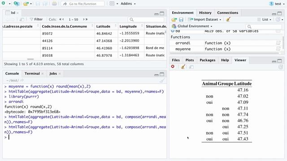The height and width of the screenshot is (161, 287).
Task: Click the Filter button in data viewer
Action: coord(36,19)
